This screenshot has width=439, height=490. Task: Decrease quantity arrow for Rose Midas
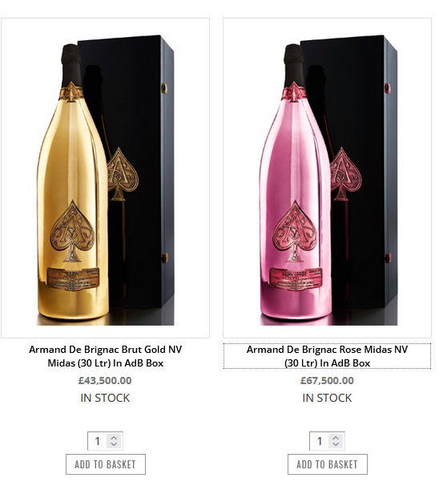pos(336,444)
